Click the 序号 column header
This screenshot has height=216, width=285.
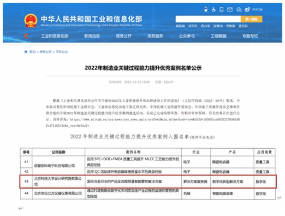26,152
